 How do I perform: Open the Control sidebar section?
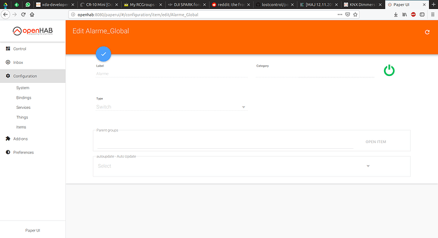[x=32, y=49]
